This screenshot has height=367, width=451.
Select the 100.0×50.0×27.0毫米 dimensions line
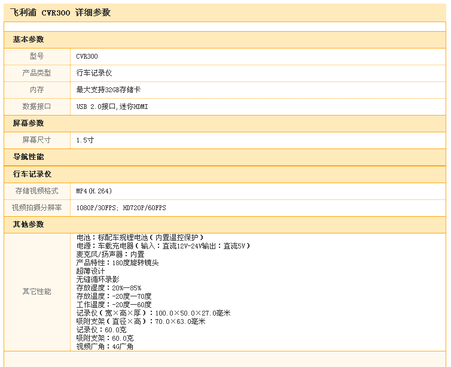tap(153, 313)
